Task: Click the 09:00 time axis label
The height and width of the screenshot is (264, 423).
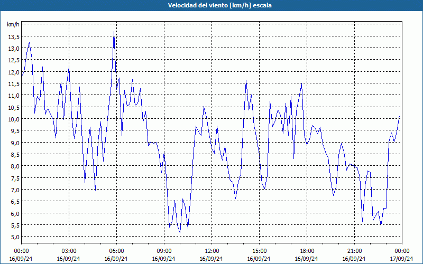Action: point(164,251)
